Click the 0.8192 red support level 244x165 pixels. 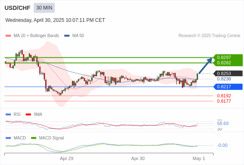[x=224, y=96]
